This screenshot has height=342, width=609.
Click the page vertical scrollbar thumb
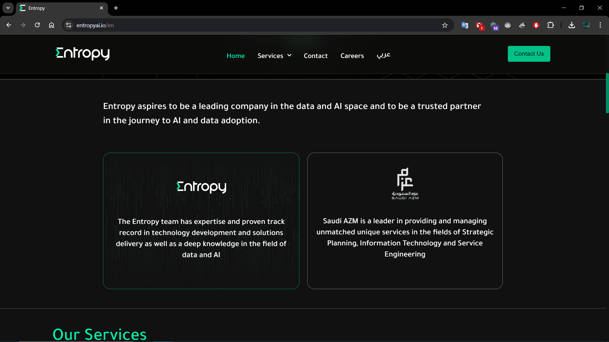click(x=607, y=93)
